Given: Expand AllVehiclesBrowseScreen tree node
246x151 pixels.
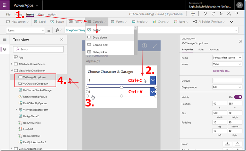Looking at the screenshot, I should (x=12, y=64).
